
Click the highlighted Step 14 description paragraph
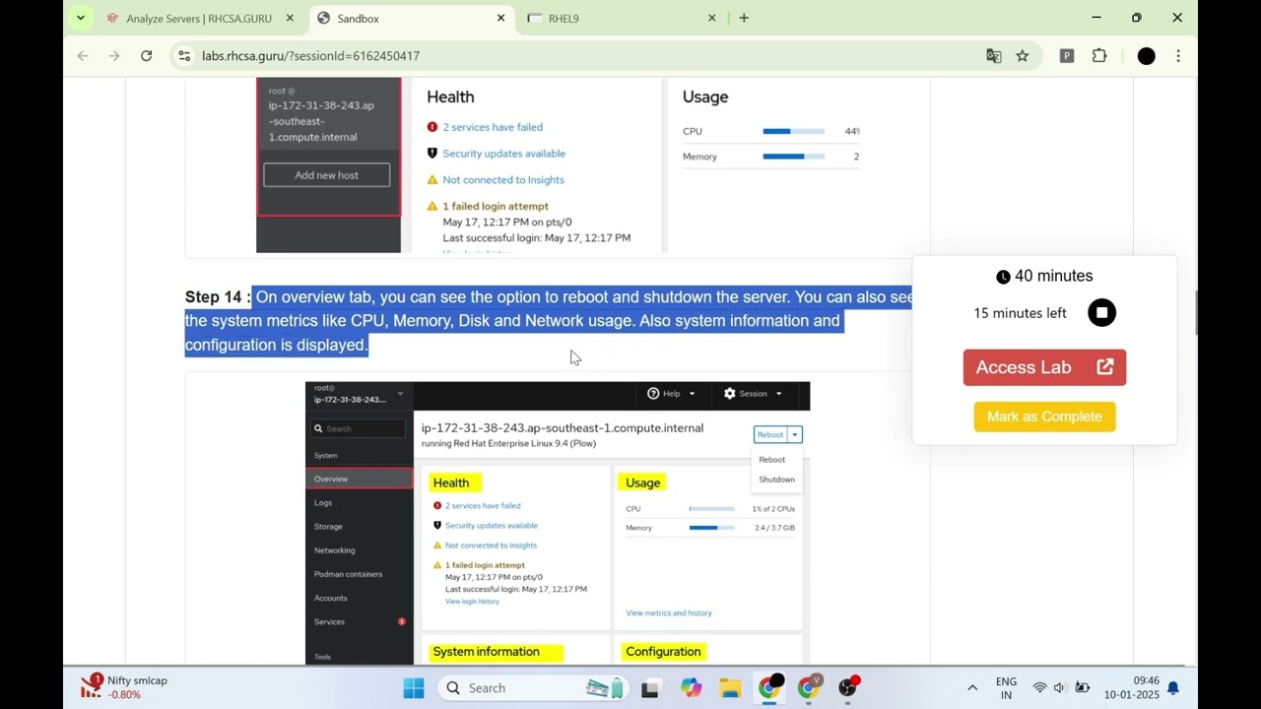click(x=549, y=321)
